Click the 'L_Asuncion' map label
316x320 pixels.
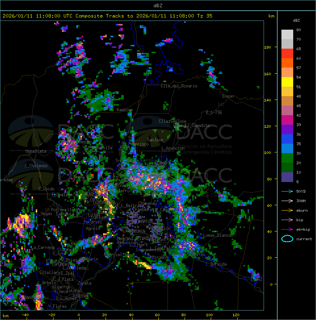pos(173,148)
